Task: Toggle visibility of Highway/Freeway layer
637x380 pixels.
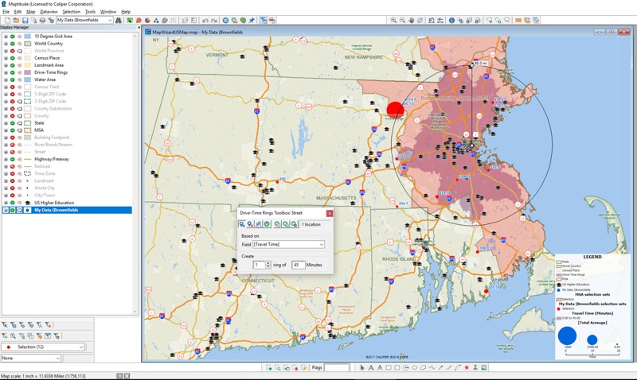Action: click(x=12, y=159)
